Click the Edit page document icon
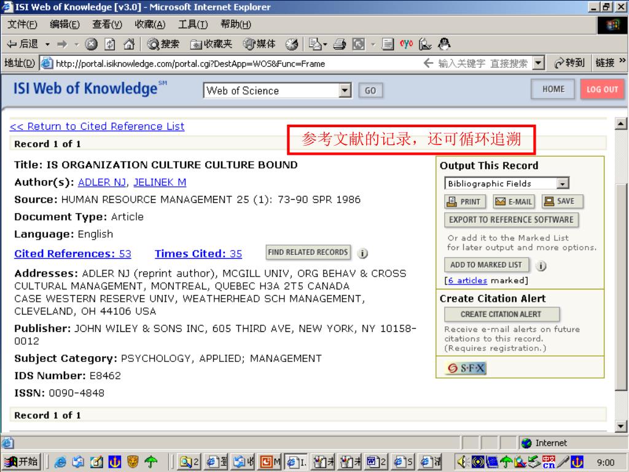The width and height of the screenshot is (629, 472). (388, 44)
